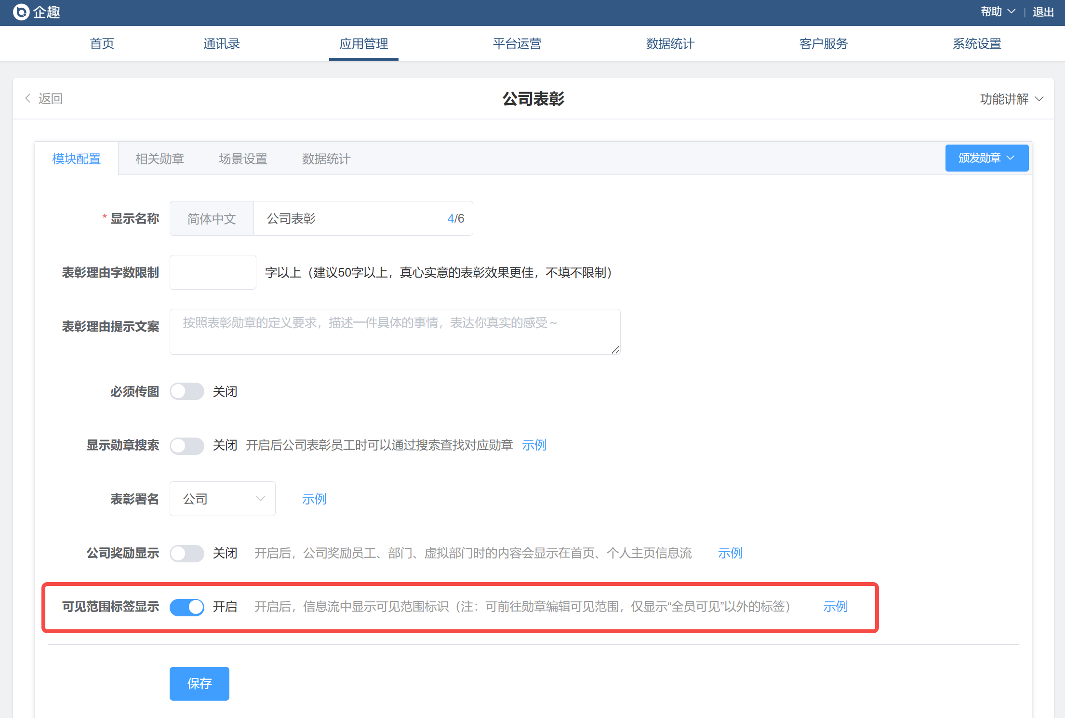The image size is (1065, 718).
Task: Enable the 显示勋章搜索 switch
Action: pos(186,445)
